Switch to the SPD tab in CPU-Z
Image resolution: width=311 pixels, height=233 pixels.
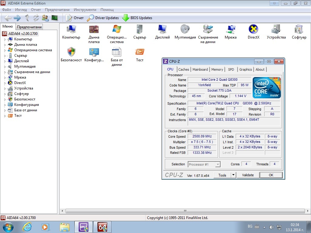pyautogui.click(x=231, y=69)
